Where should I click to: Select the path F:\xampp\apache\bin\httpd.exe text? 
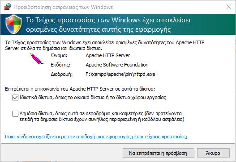[120, 74]
